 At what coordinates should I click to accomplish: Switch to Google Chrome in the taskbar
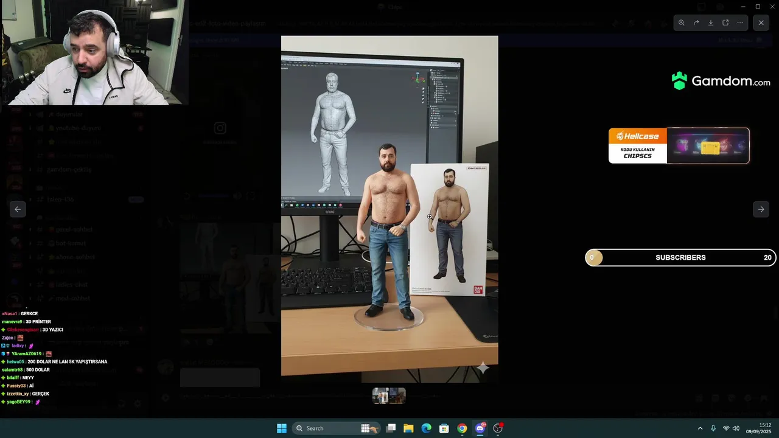point(462,428)
